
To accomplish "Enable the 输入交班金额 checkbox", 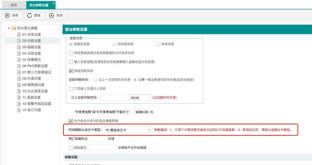I will coord(71,62).
